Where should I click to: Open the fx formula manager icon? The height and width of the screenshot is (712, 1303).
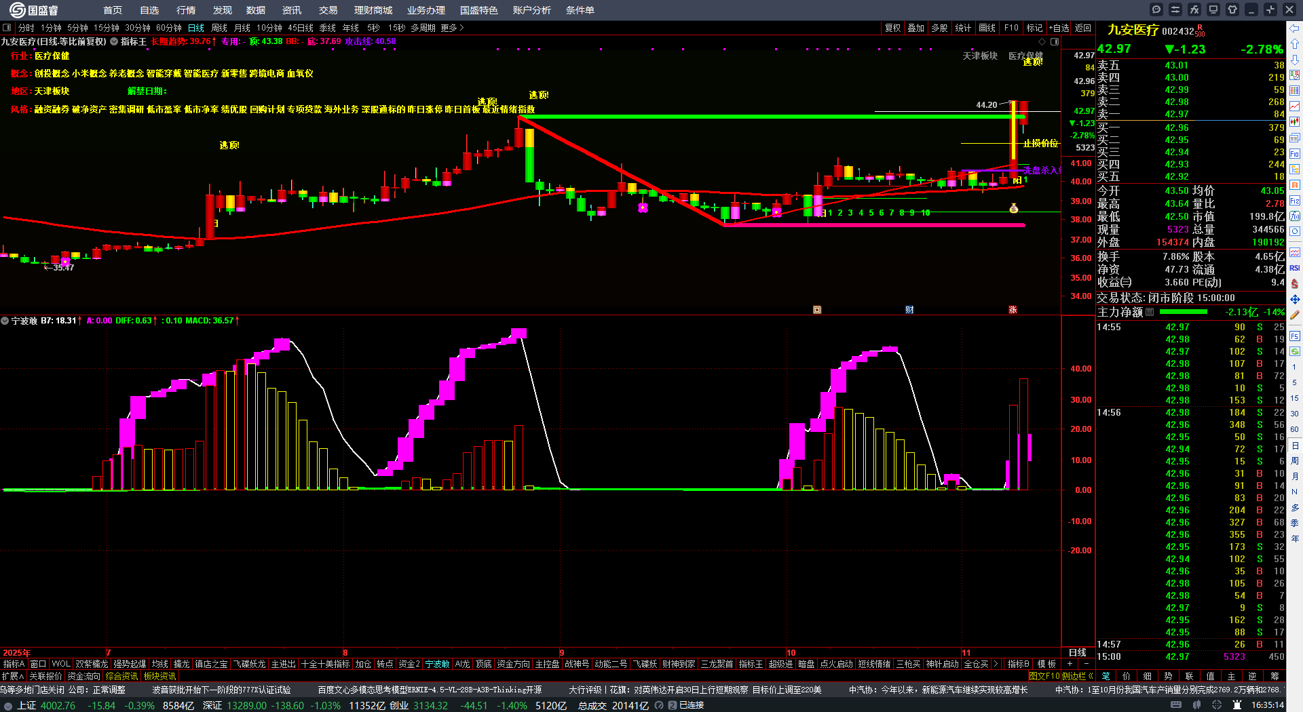1194,9
